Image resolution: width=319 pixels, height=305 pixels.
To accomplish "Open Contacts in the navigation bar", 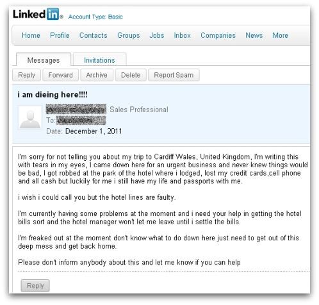I will (94, 35).
